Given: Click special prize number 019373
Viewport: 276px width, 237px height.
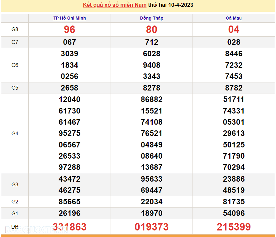Looking at the screenshot, I should (152, 227).
